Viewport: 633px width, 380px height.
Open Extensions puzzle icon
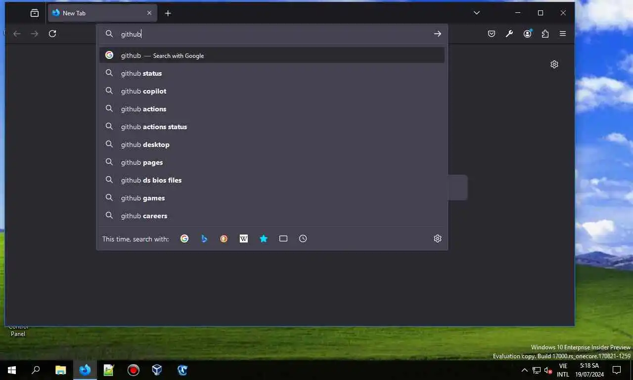[x=545, y=34]
